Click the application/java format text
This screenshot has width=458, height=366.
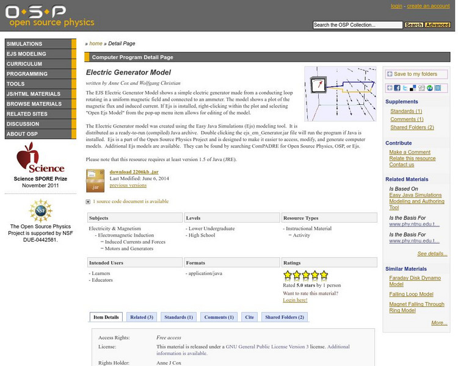[x=205, y=273]
